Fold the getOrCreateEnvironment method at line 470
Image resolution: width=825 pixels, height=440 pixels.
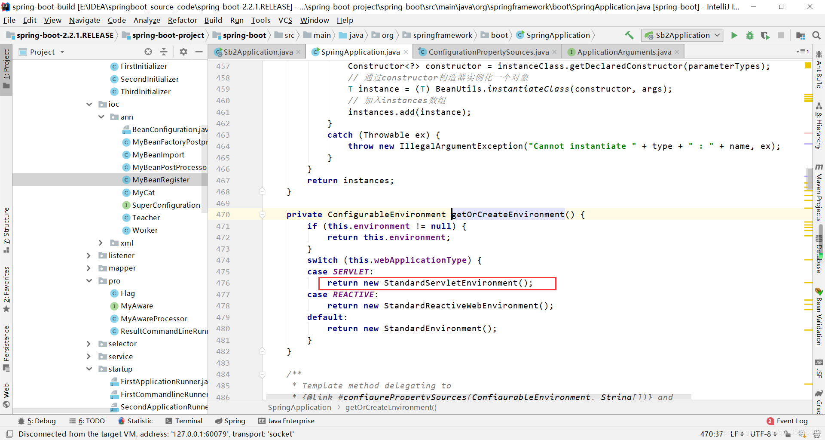[262, 215]
